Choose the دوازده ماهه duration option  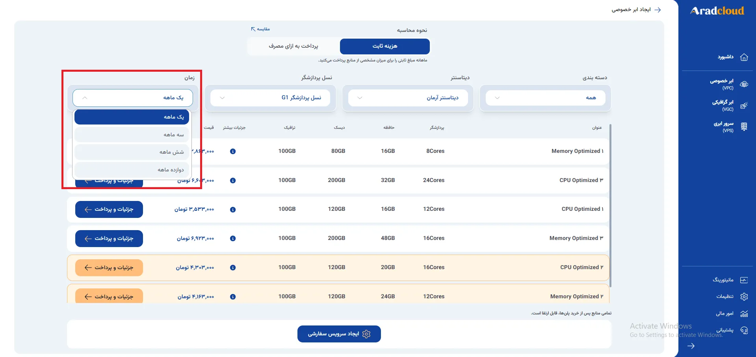point(132,170)
